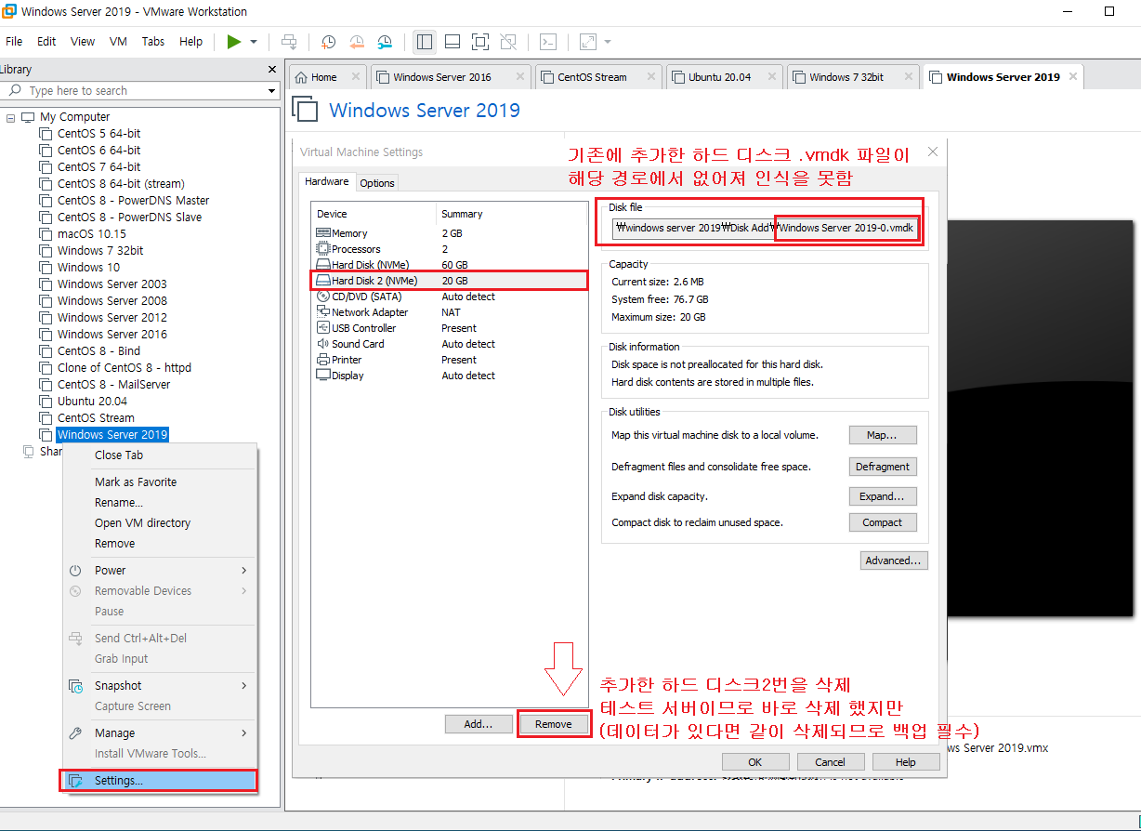1141x831 pixels.
Task: Open the Help menu
Action: pyautogui.click(x=190, y=42)
